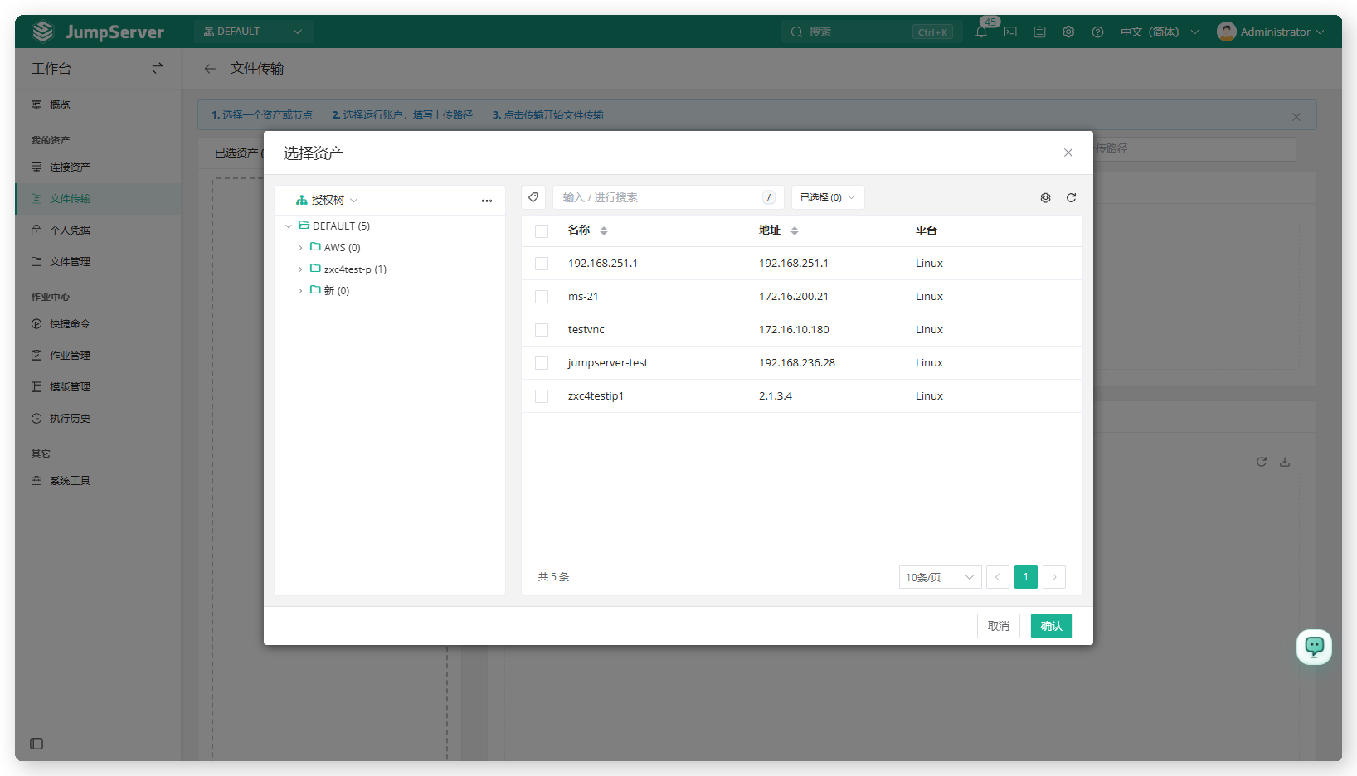Check the zxc4testip1 row checkbox
Viewport: 1357px width, 776px height.
tap(542, 396)
